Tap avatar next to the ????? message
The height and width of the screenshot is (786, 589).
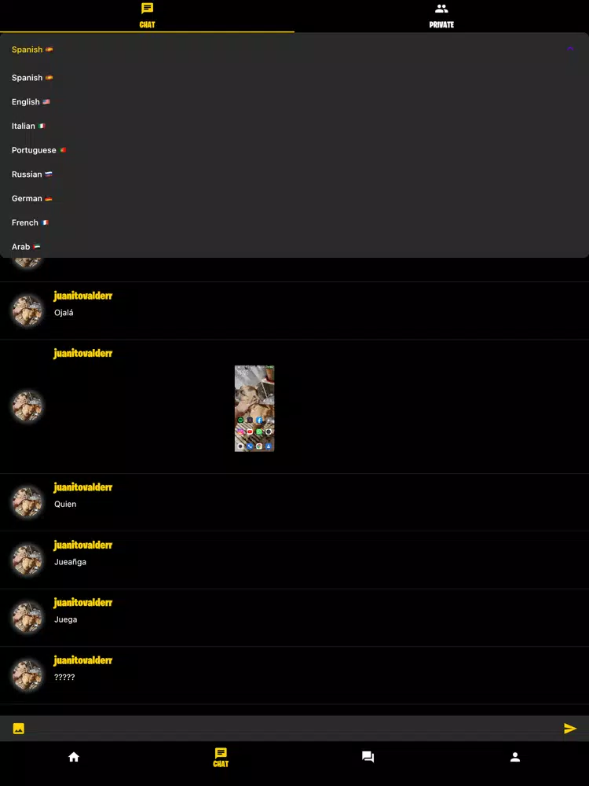tap(27, 675)
